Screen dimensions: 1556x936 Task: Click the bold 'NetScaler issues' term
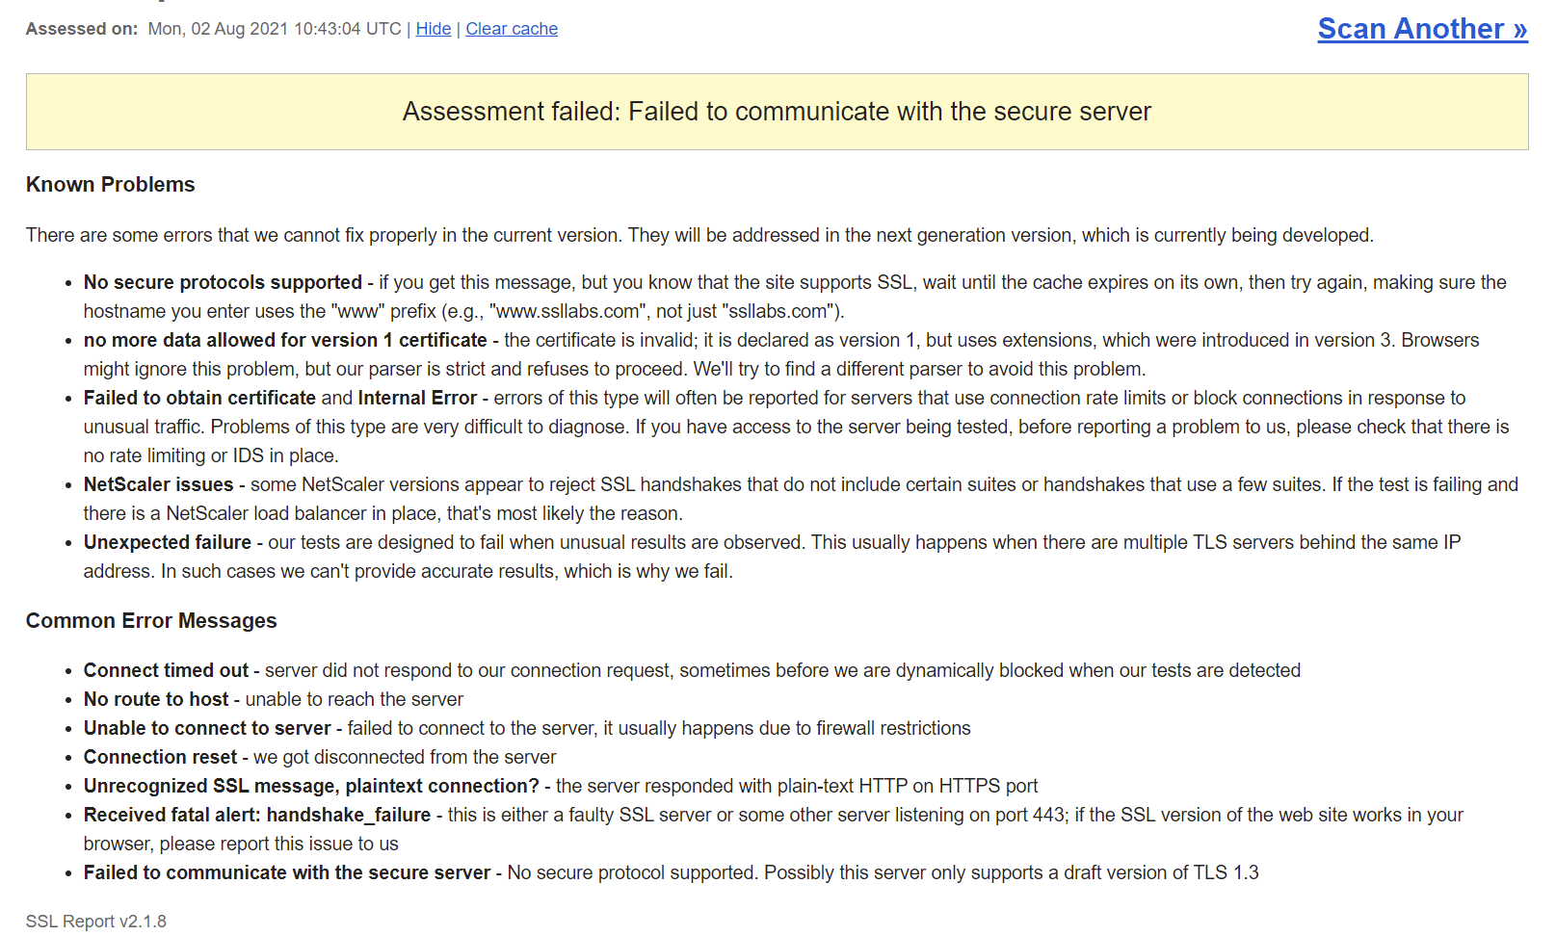(159, 484)
